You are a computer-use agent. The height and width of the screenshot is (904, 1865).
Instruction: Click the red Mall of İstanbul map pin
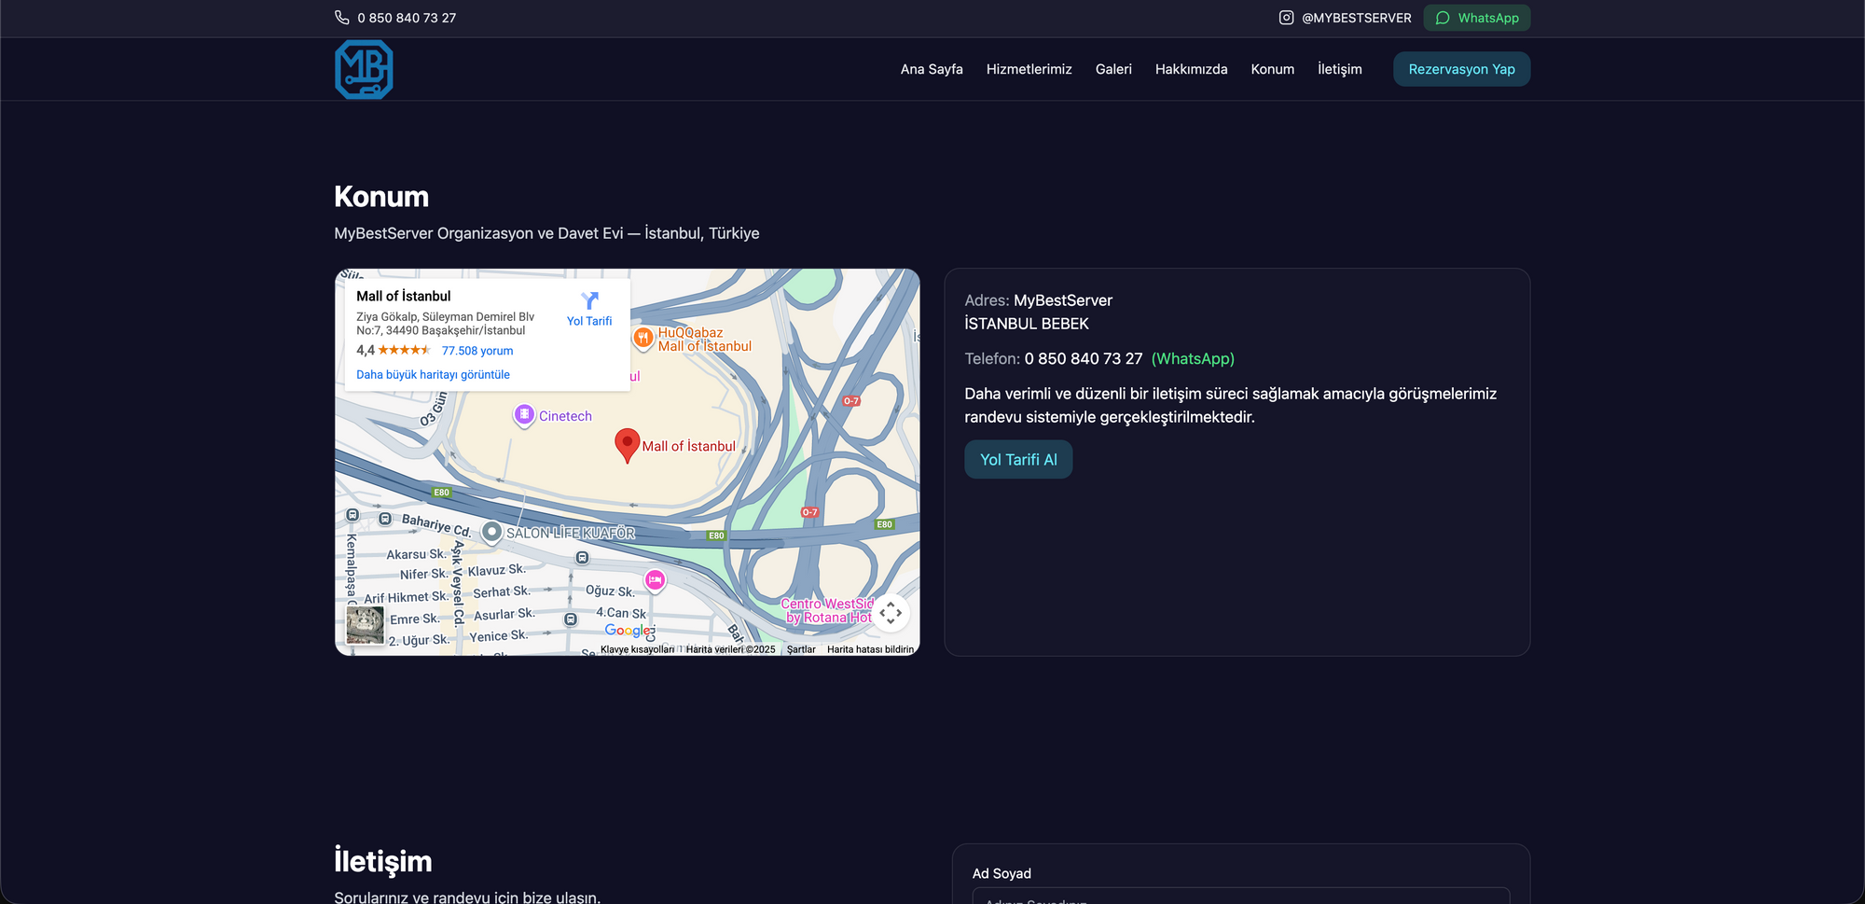click(x=627, y=444)
